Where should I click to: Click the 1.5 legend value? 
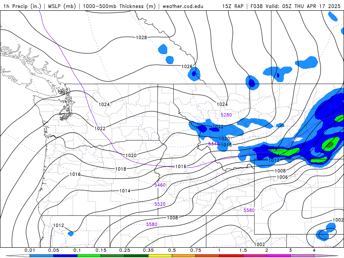point(243,250)
